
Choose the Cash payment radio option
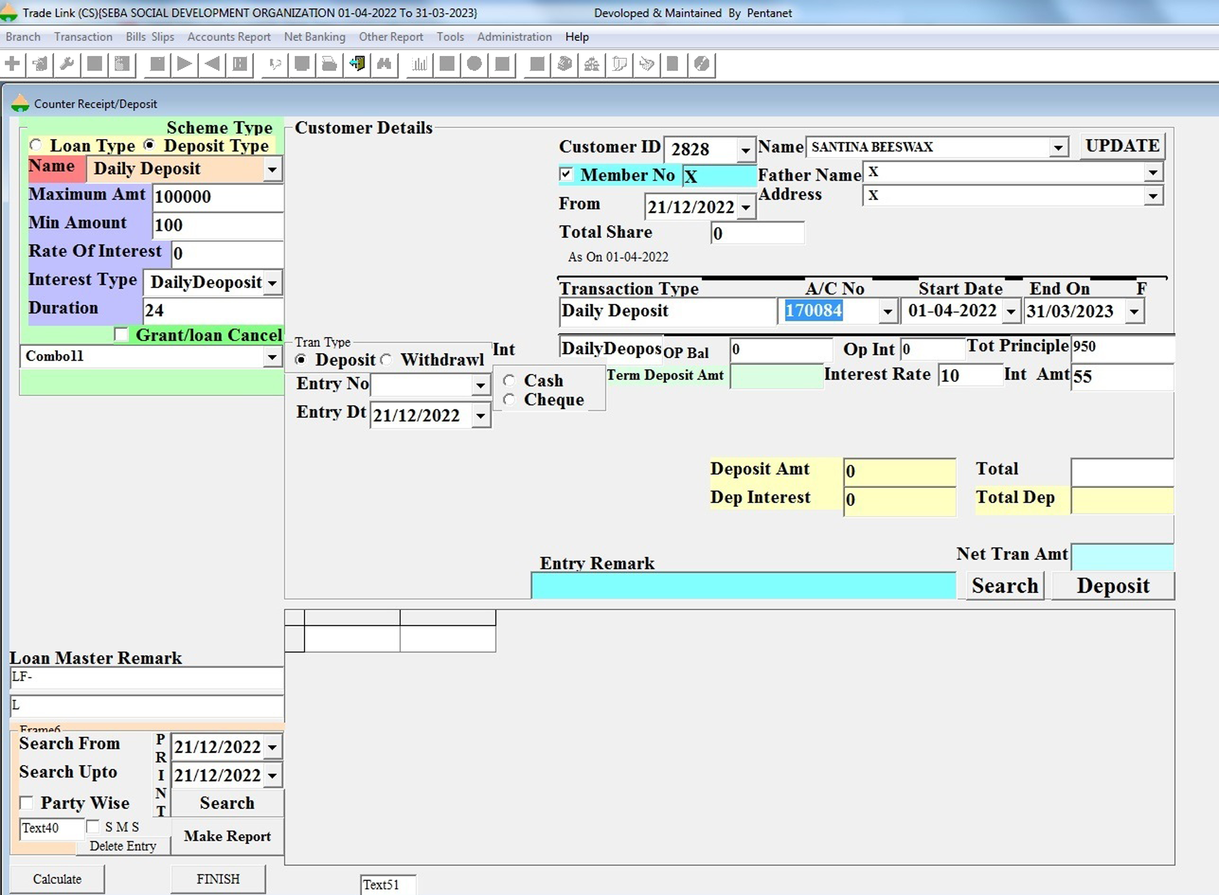(509, 380)
